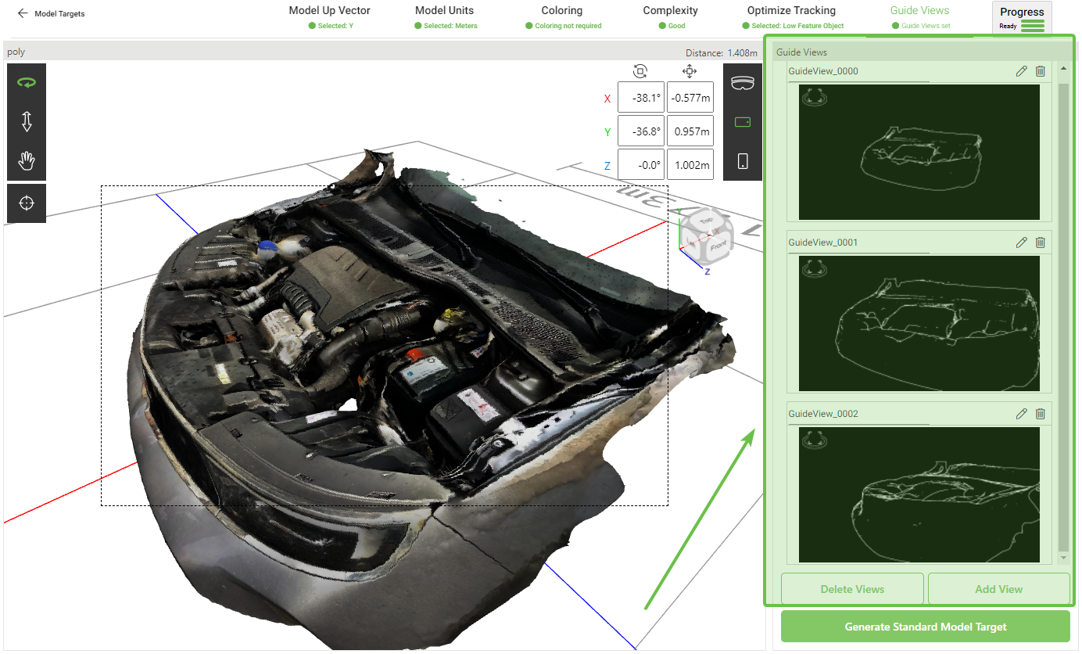The height and width of the screenshot is (654, 1082).
Task: Select the orbit rotate tool
Action: pos(26,82)
